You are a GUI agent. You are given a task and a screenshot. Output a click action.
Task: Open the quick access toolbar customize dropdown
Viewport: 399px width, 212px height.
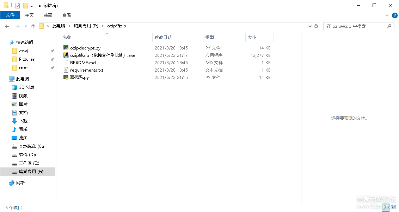[x=32, y=6]
